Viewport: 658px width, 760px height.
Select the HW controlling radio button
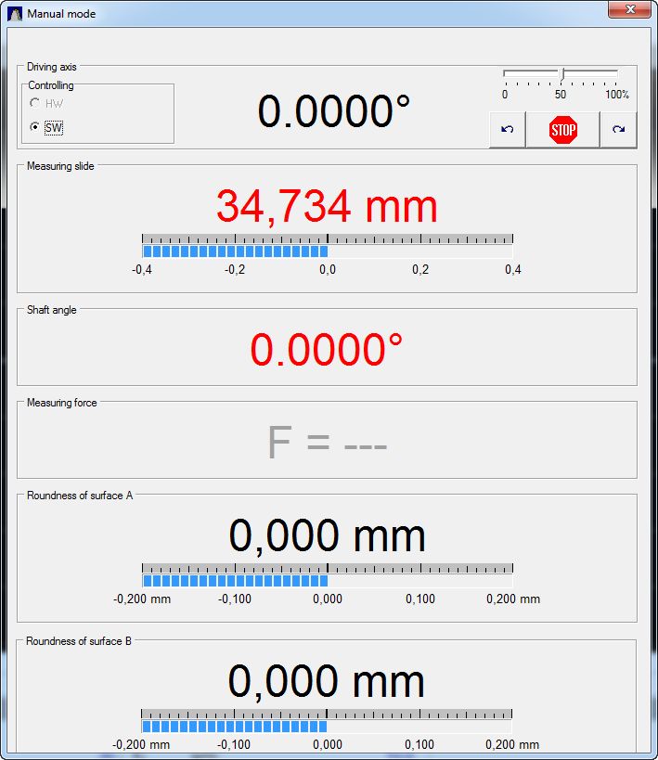[35, 104]
